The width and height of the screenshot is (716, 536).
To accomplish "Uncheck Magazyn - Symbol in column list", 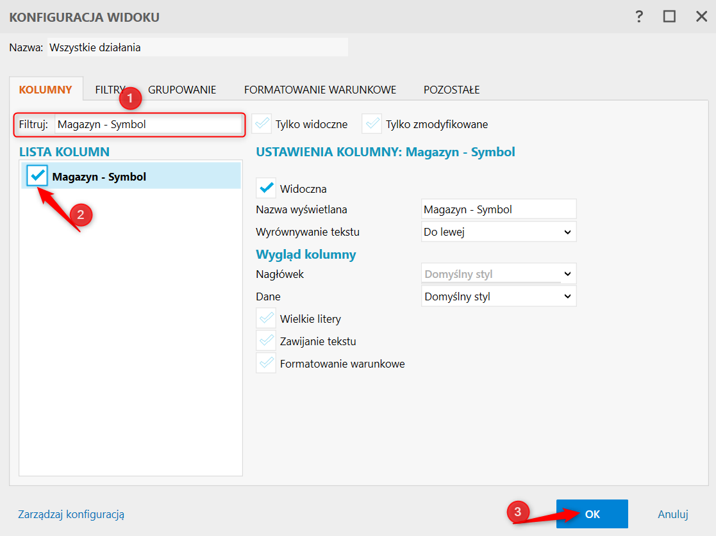I will pos(37,175).
